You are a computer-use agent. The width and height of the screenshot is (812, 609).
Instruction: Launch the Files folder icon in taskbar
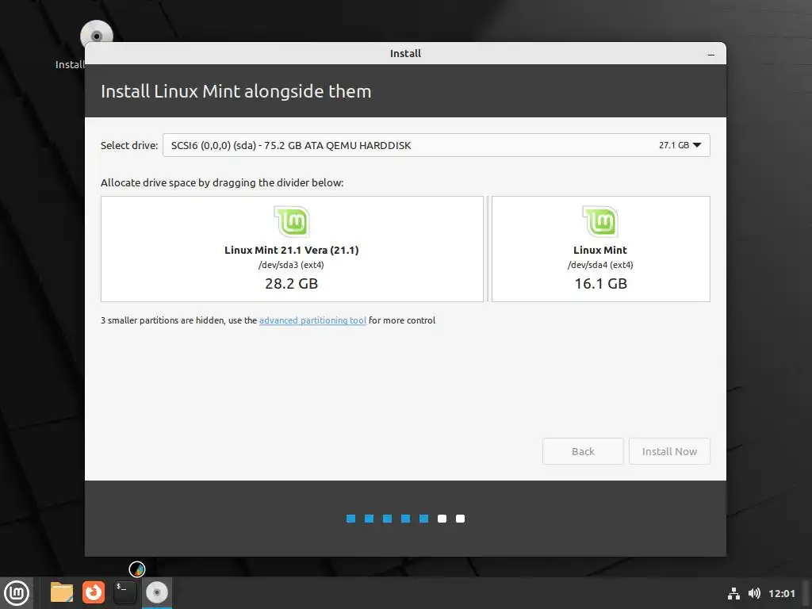62,592
